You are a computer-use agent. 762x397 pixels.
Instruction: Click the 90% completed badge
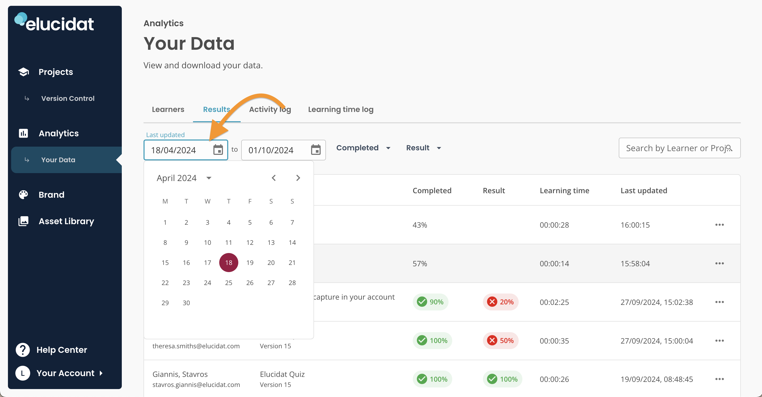431,302
